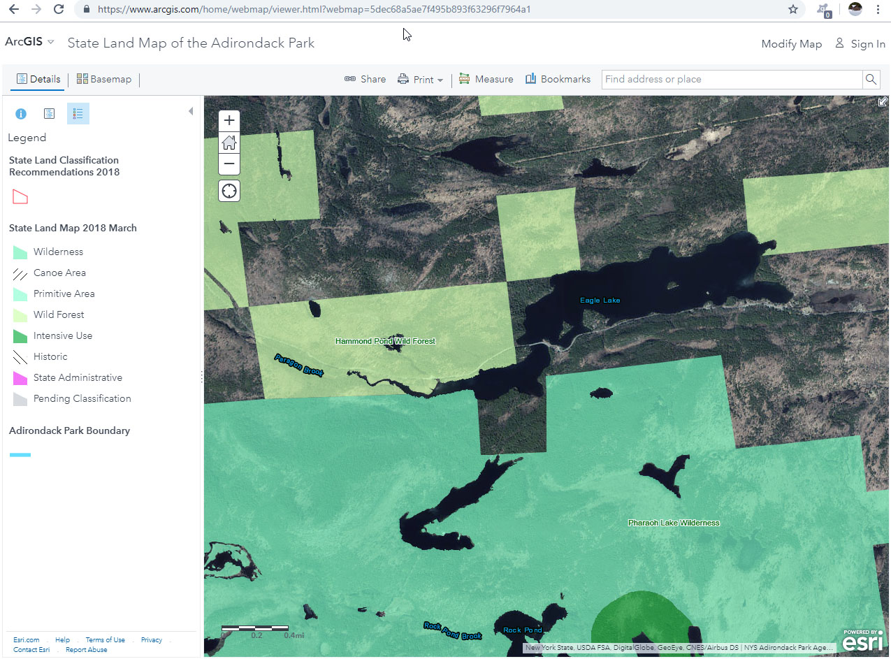
Task: Focus the Find address or place field
Action: point(732,79)
